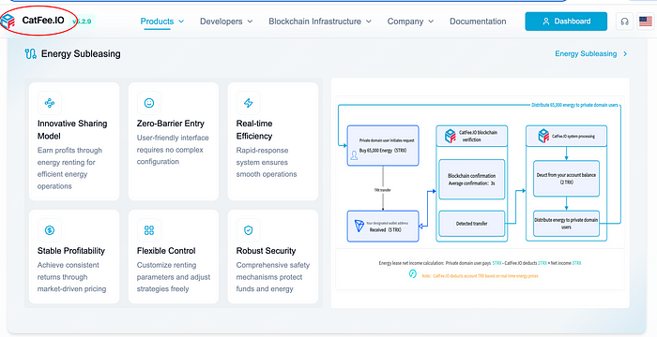
Task: Click the Robust Security shield icon
Action: (x=249, y=230)
